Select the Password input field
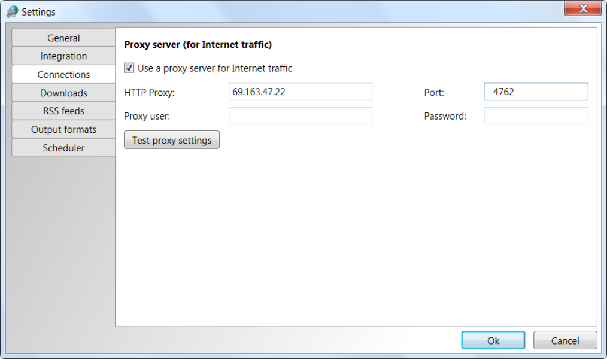 click(536, 115)
